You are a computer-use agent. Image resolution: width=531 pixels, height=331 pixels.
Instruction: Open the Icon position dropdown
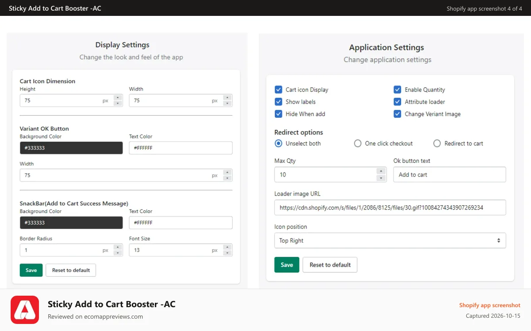390,241
